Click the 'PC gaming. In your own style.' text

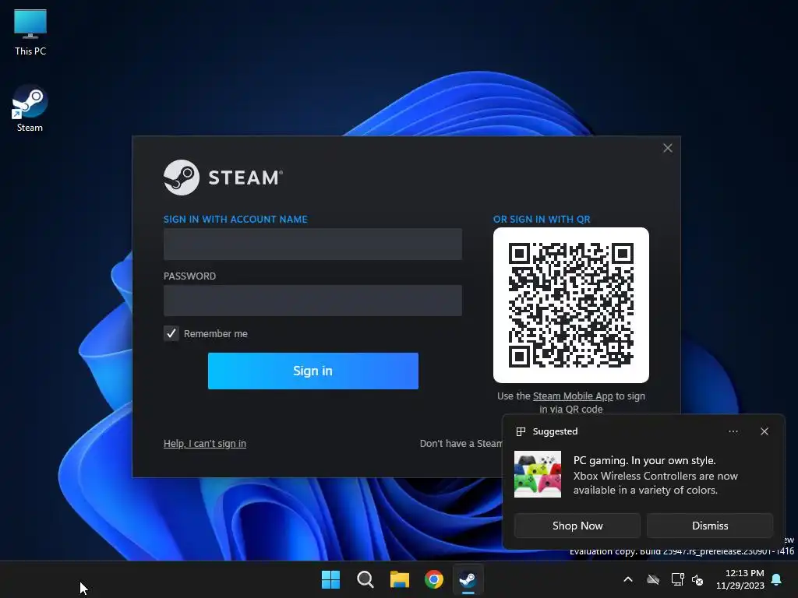pos(644,460)
